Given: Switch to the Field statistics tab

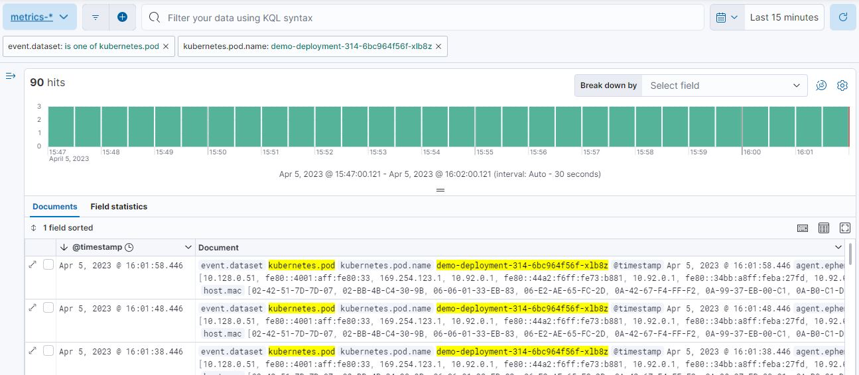Looking at the screenshot, I should (119, 207).
